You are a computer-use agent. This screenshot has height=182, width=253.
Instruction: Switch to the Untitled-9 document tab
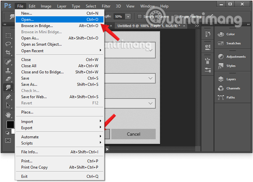pyautogui.click(x=149, y=26)
